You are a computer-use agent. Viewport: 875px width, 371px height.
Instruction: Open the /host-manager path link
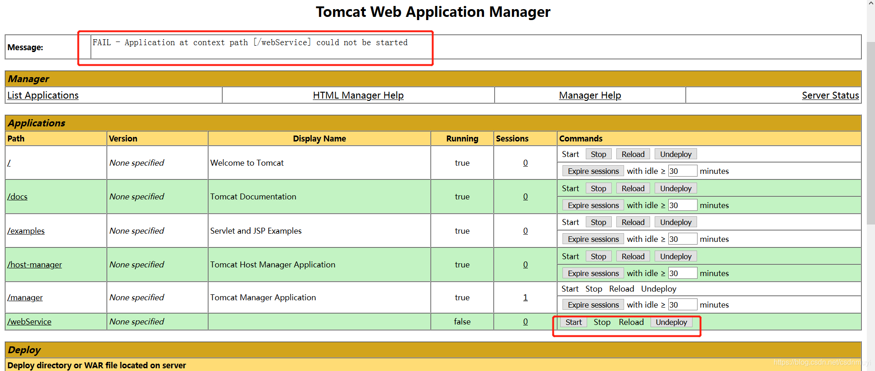click(x=35, y=265)
